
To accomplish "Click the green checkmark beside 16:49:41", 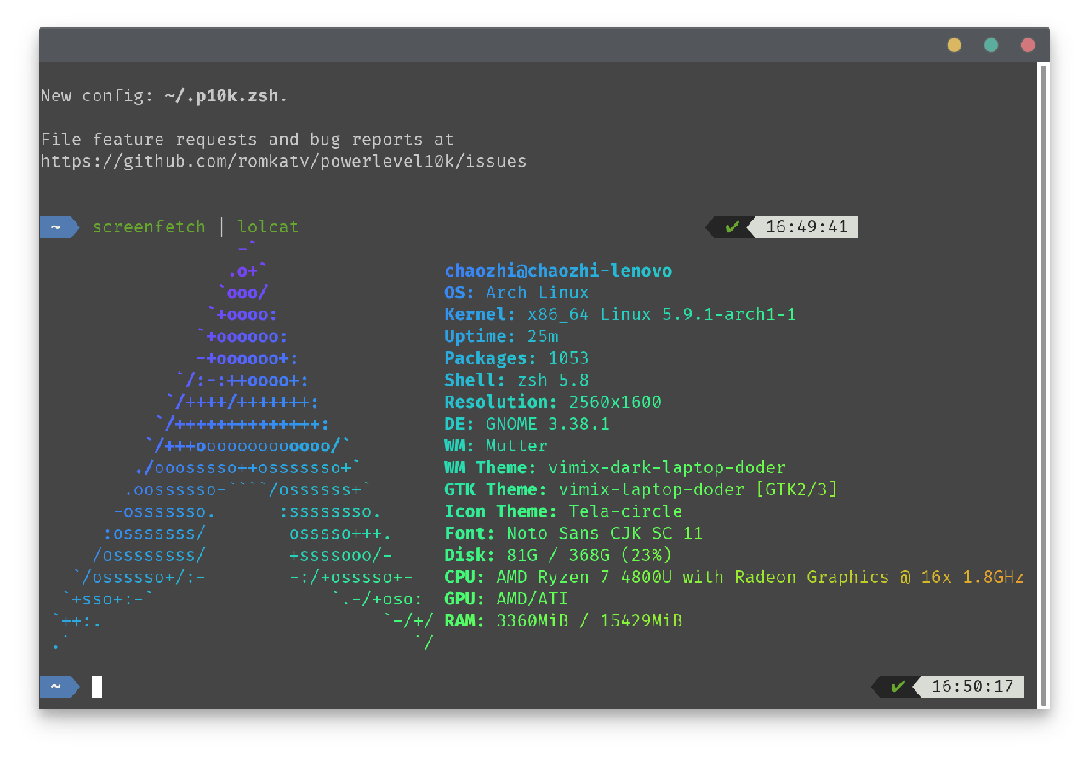I will coord(732,227).
